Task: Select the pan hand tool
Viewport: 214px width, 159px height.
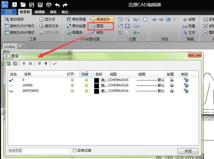Action: tap(145, 19)
